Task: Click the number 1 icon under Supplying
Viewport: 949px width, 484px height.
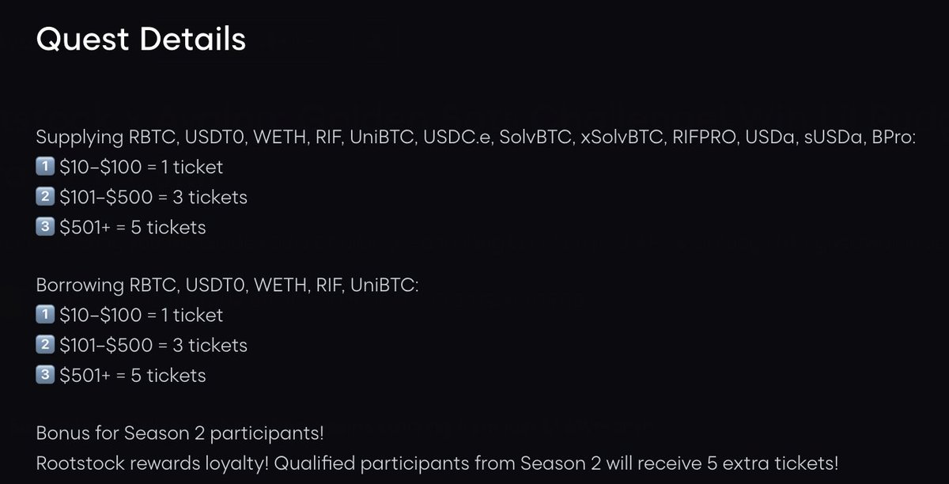Action: coord(45,167)
